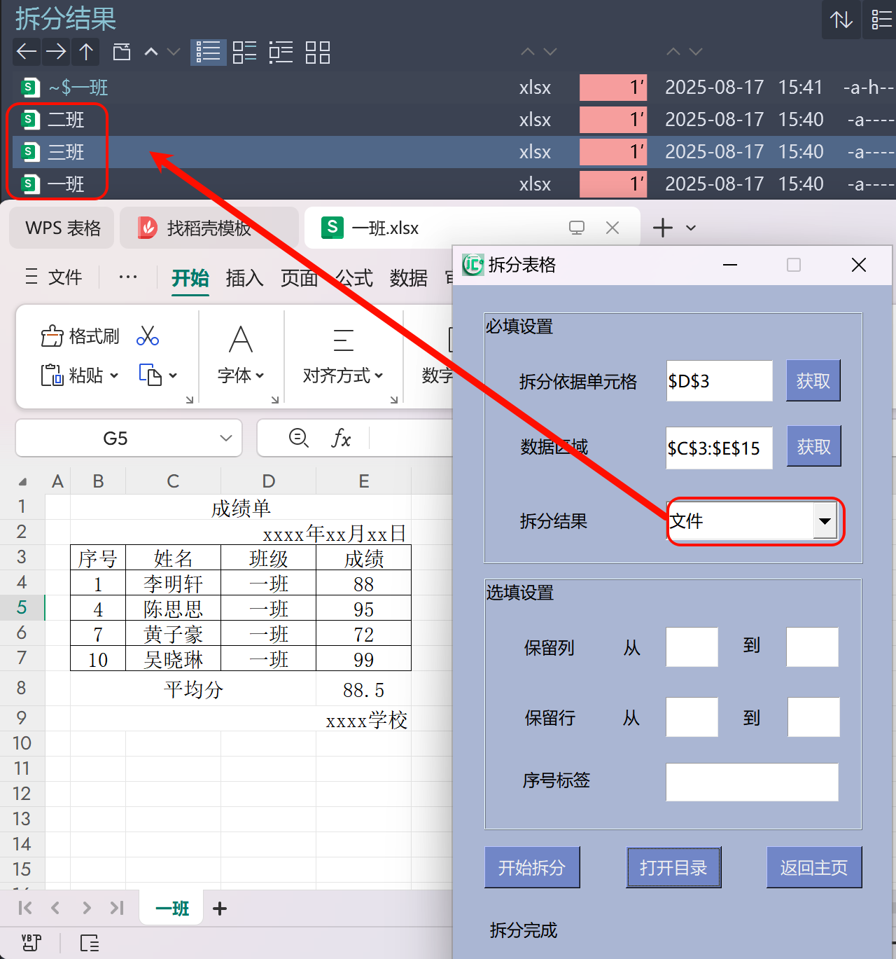Click the up-directory arrow in the file manager
Image resolution: width=896 pixels, height=959 pixels.
coord(85,52)
